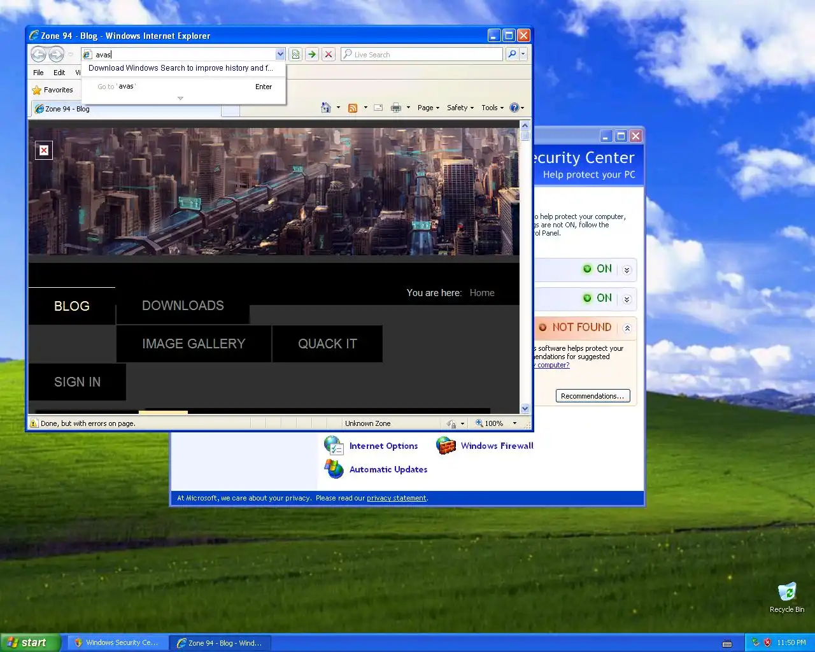Click the zoom magnifier icon showing 100%
Image resolution: width=815 pixels, height=652 pixels.
click(x=479, y=423)
